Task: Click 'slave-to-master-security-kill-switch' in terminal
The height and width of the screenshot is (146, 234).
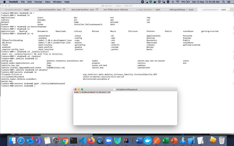Action: (103, 77)
